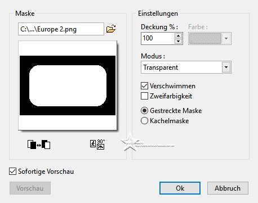Enable the Zweifarbigkeit checkbox
The height and width of the screenshot is (203, 258).
[x=144, y=96]
